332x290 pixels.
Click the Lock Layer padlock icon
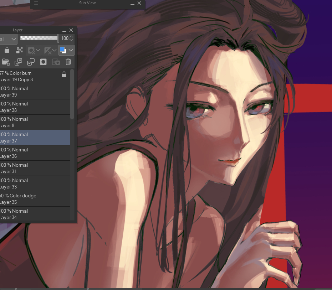pyautogui.click(x=7, y=50)
